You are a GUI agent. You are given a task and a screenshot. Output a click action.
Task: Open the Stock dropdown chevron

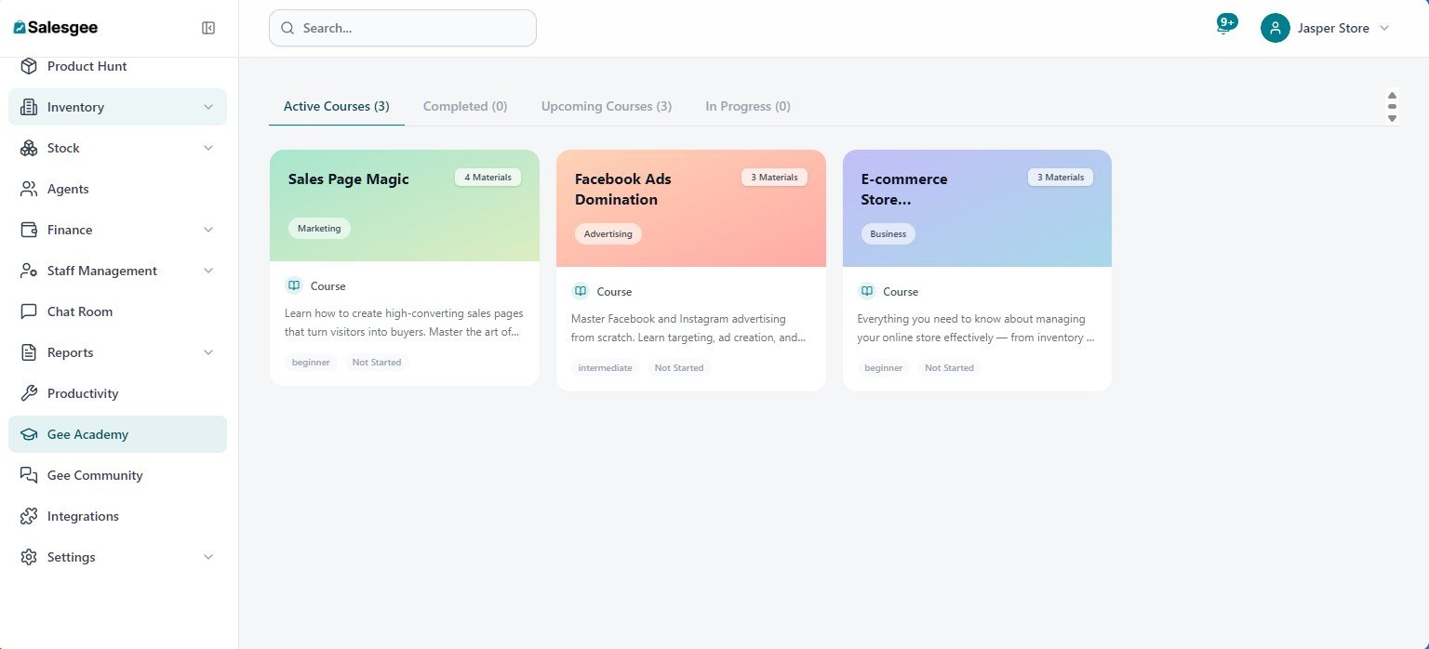point(208,148)
